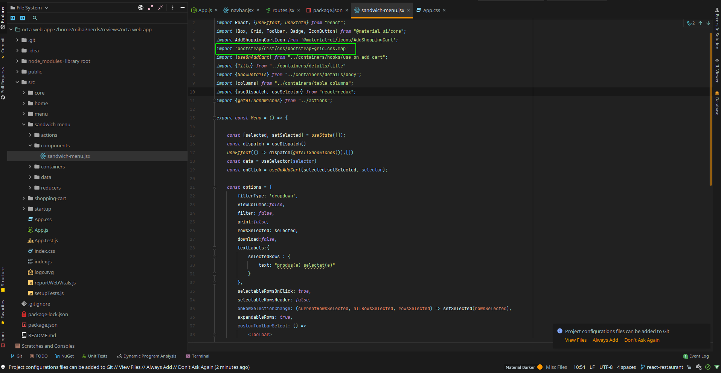Open the Favorites side panel
The width and height of the screenshot is (721, 373).
point(3,312)
